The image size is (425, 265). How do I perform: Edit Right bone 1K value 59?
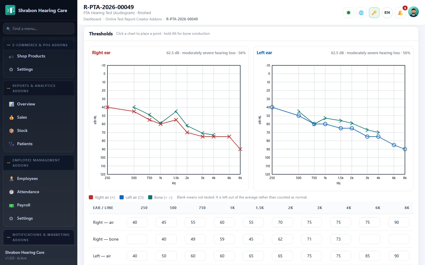tap(224, 239)
